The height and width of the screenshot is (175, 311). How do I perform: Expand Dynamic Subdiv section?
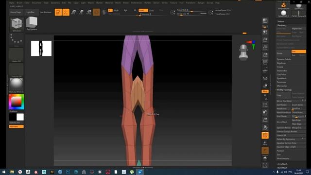point(284,59)
